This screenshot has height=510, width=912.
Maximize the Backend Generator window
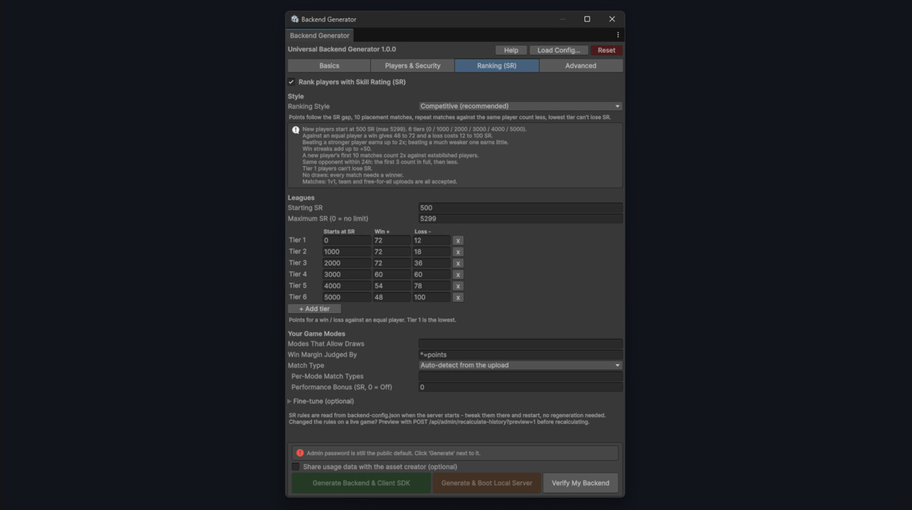(587, 19)
